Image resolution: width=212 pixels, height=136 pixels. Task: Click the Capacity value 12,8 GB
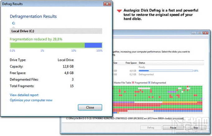click(x=68, y=66)
